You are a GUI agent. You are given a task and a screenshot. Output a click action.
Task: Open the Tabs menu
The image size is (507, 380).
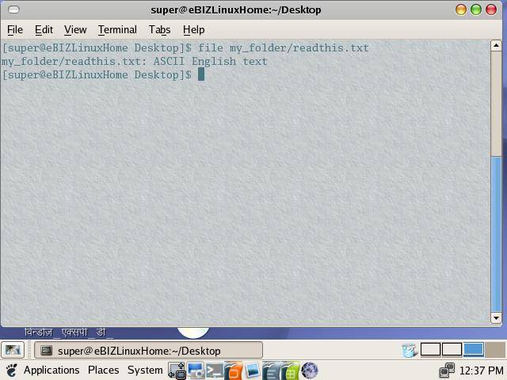159,29
